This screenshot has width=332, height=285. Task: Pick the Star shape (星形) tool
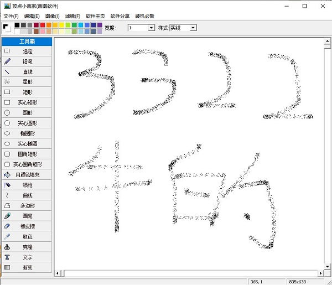pyautogui.click(x=27, y=82)
